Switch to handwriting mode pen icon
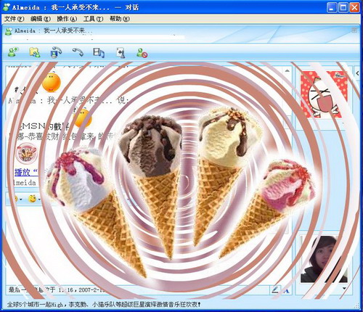 click(x=275, y=290)
